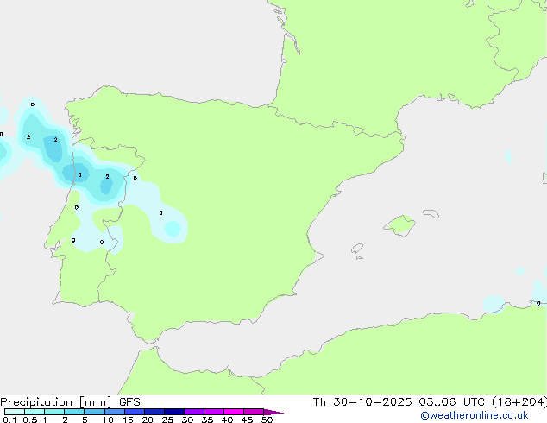The image size is (547, 423).
Task: Choose the 40–45 mm bright magenta swatch
Action: pos(234,412)
